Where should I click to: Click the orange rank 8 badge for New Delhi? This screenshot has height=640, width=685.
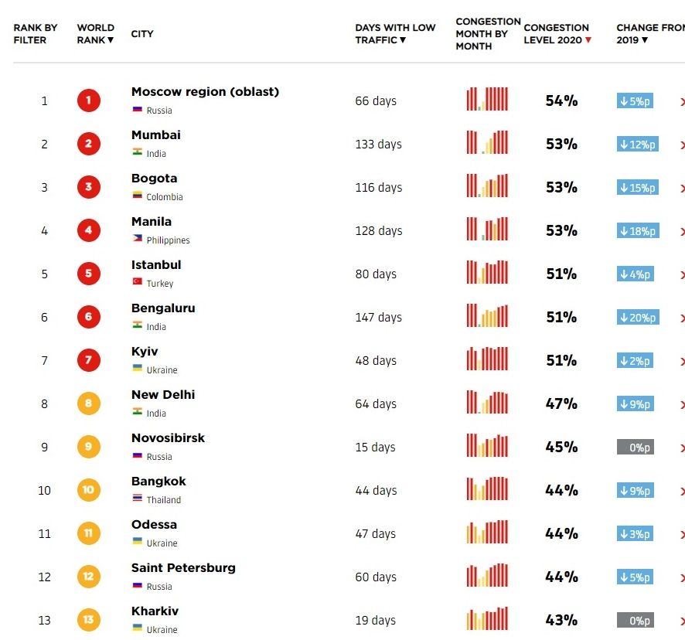pyautogui.click(x=88, y=403)
